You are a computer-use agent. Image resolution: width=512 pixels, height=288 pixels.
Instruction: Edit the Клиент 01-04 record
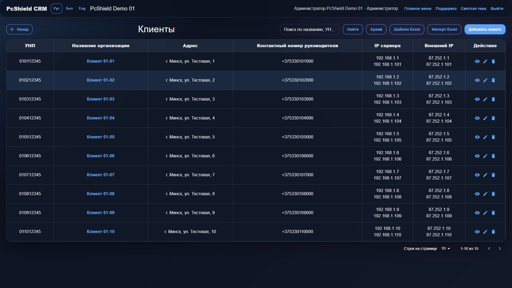[x=485, y=118]
